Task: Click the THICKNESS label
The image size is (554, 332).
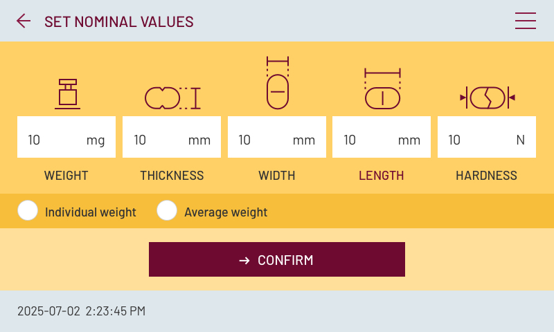Action: (172, 176)
